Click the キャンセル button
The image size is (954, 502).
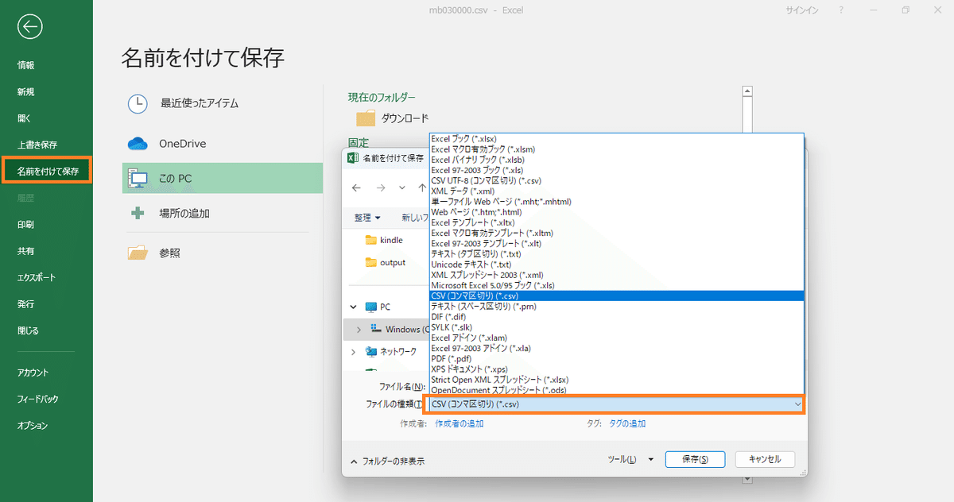[766, 459]
